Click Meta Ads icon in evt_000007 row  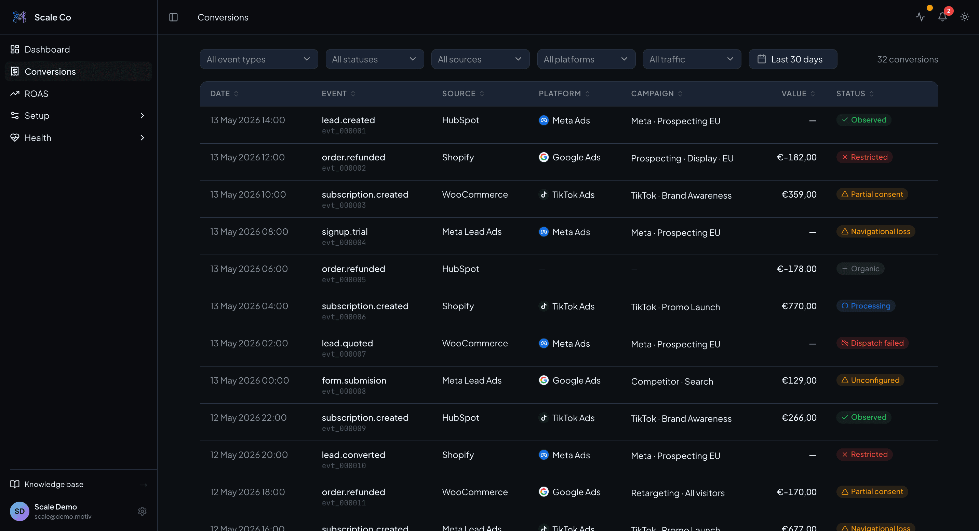pyautogui.click(x=544, y=343)
